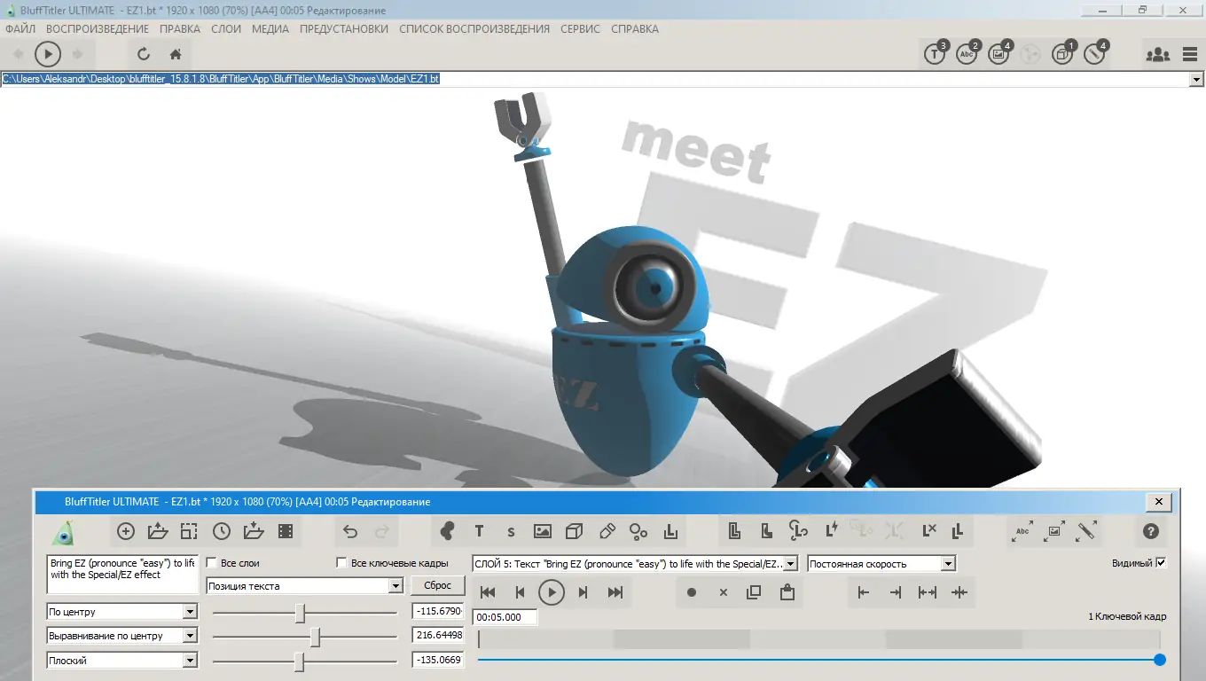Click the large play button in the top toolbar
The width and height of the screenshot is (1206, 681).
[48, 54]
